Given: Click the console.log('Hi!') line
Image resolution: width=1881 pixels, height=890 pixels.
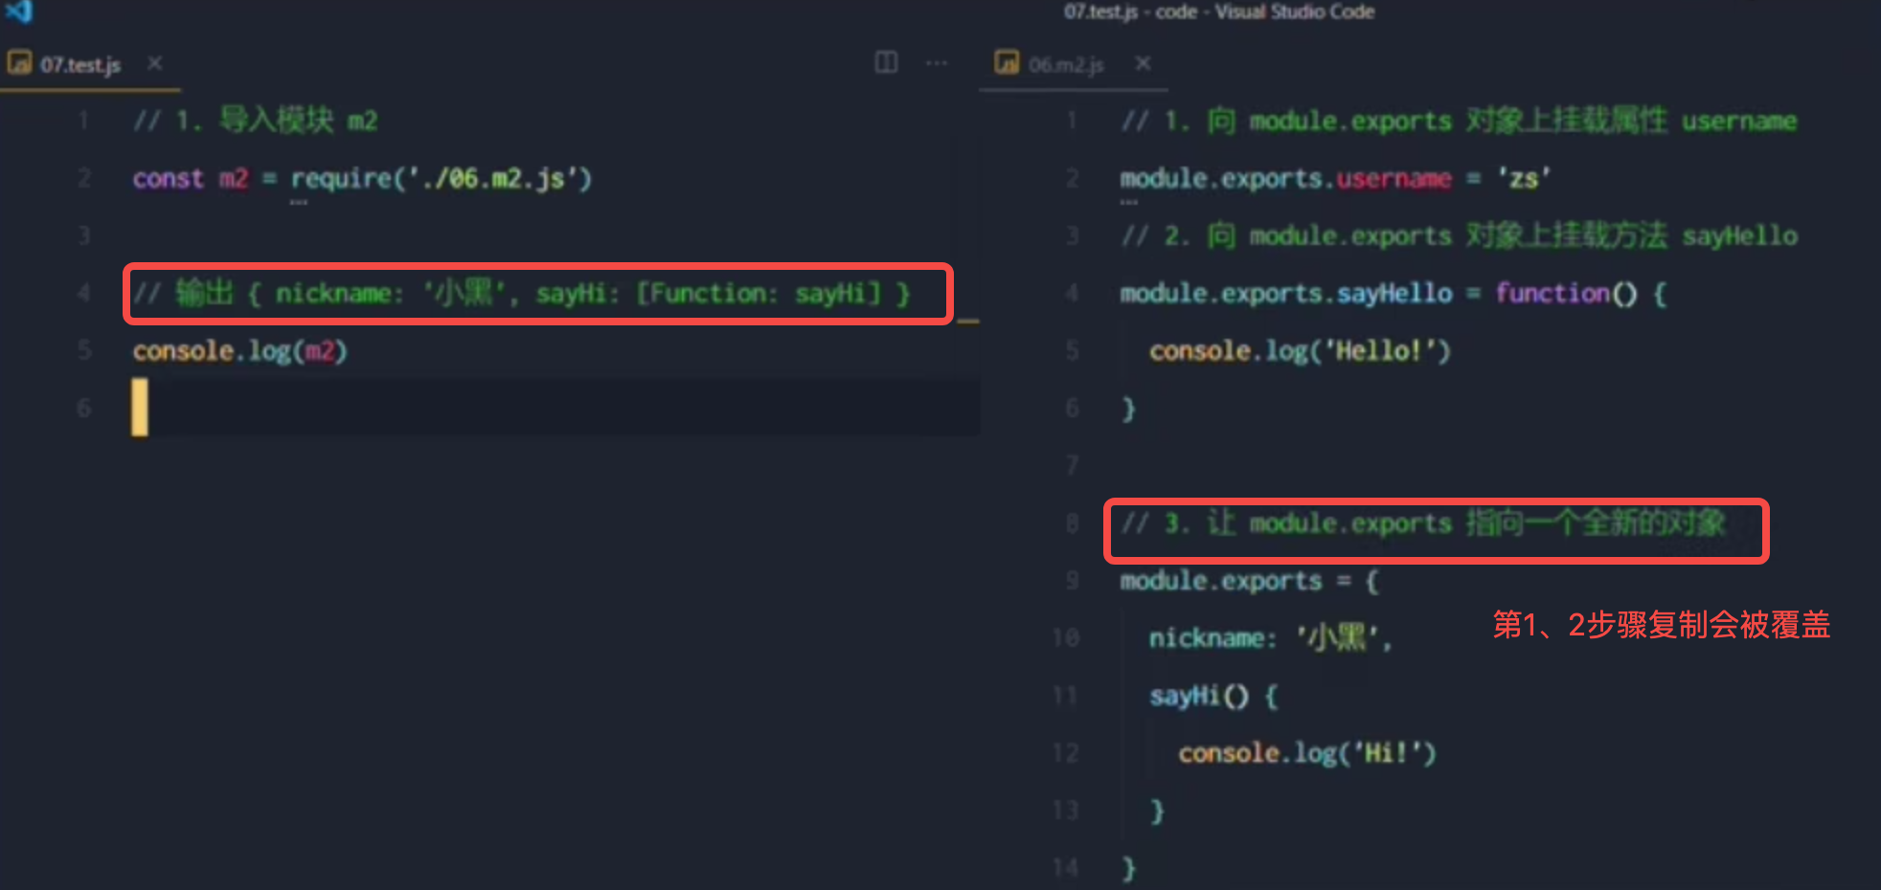Looking at the screenshot, I should 1306,753.
